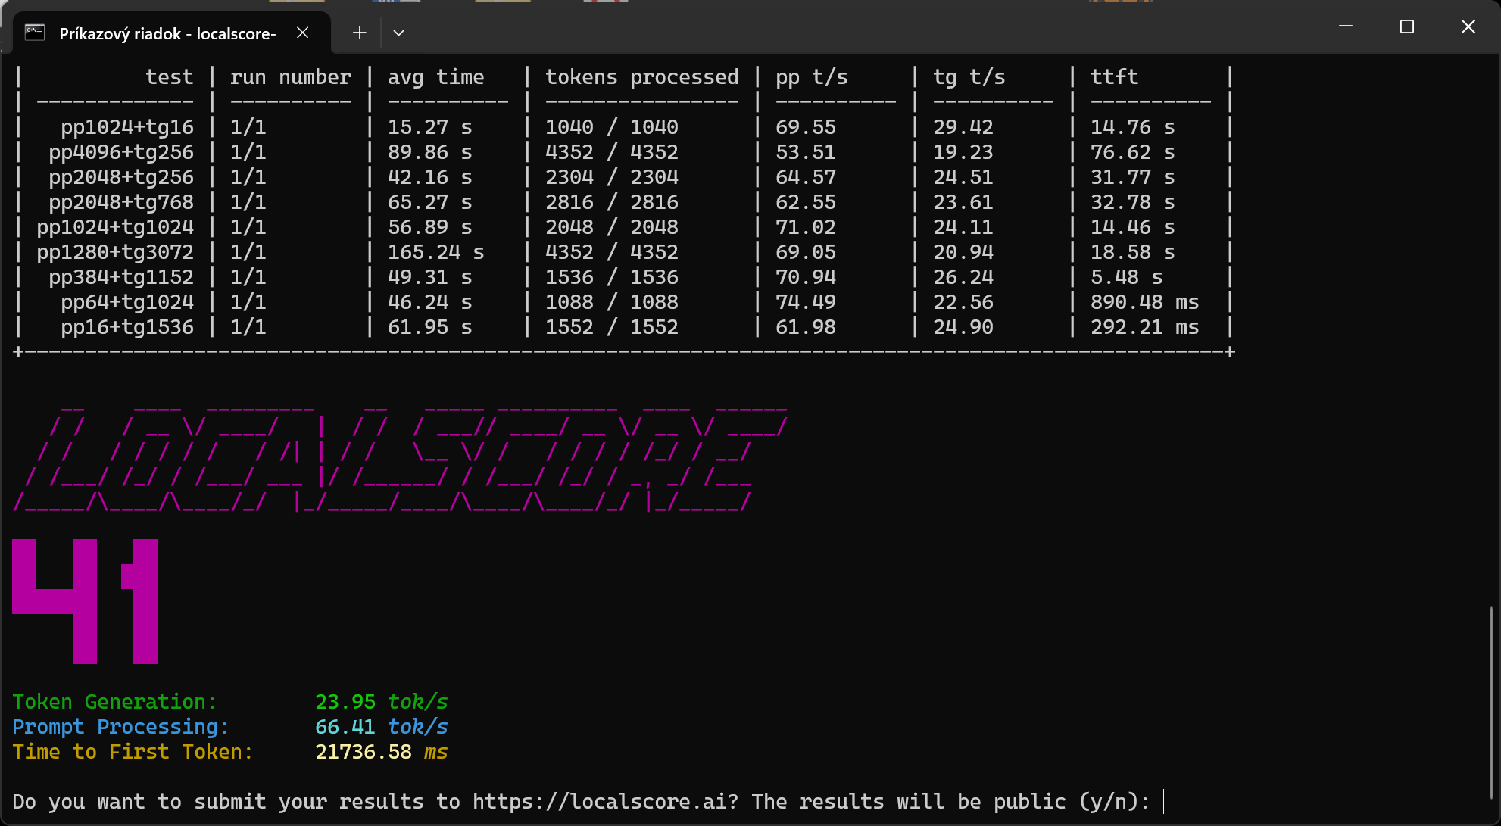Close the Príkazový riadok localscore tab
Viewport: 1501px width, 826px height.
click(302, 33)
